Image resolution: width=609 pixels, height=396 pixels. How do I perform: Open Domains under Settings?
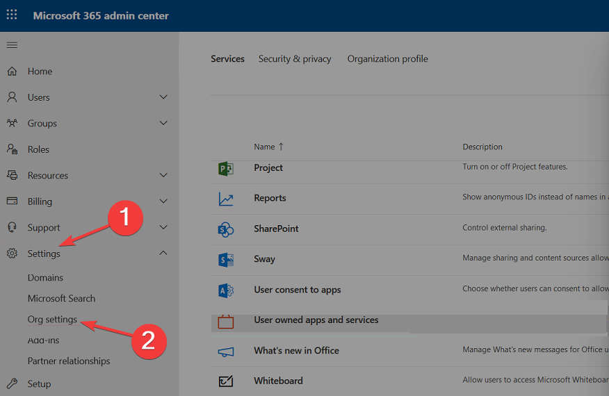(x=45, y=278)
